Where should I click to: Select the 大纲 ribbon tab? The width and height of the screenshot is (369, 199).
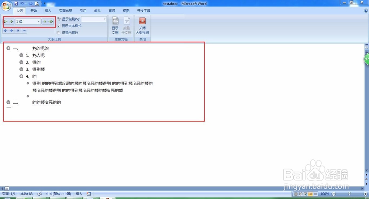[x=19, y=11]
